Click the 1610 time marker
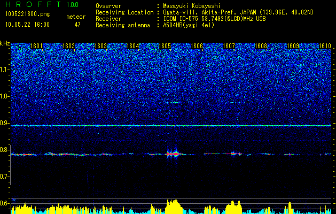The width and height of the screenshot is (336, 214). (x=325, y=46)
